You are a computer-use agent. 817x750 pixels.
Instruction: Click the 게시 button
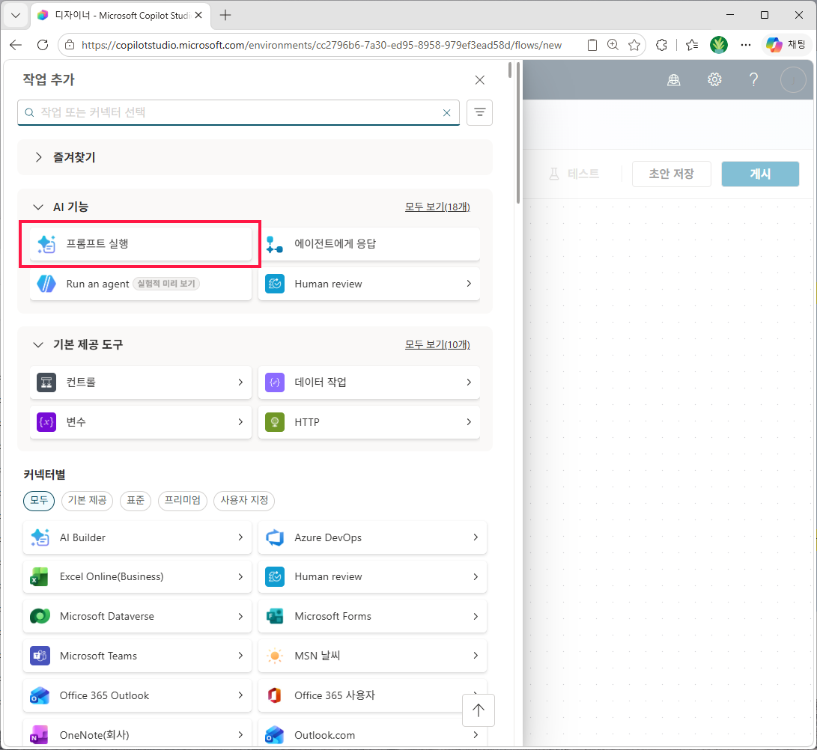pos(760,174)
